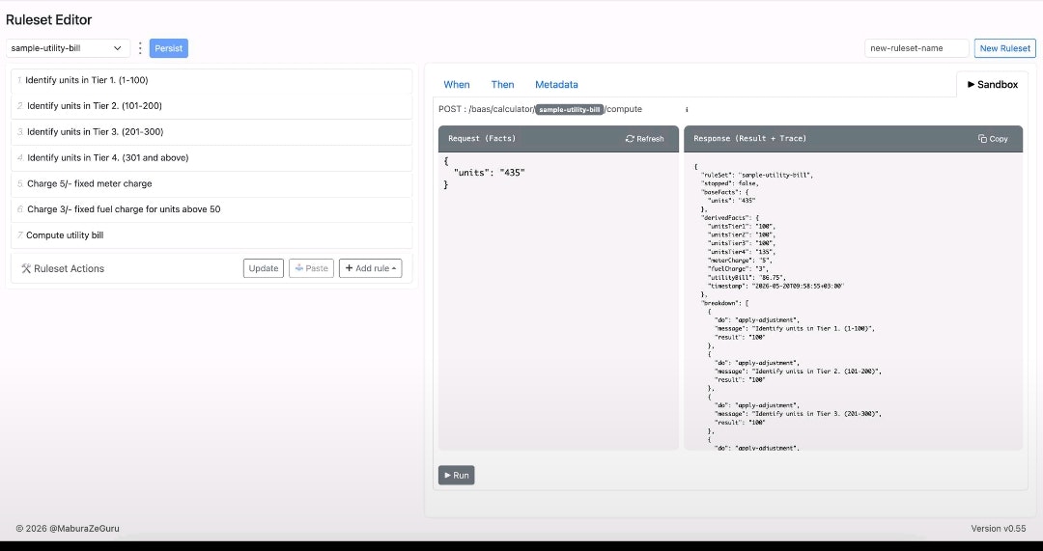1043x551 pixels.
Task: Open the sample-utility-bill ruleset dropdown
Action: [x=68, y=48]
